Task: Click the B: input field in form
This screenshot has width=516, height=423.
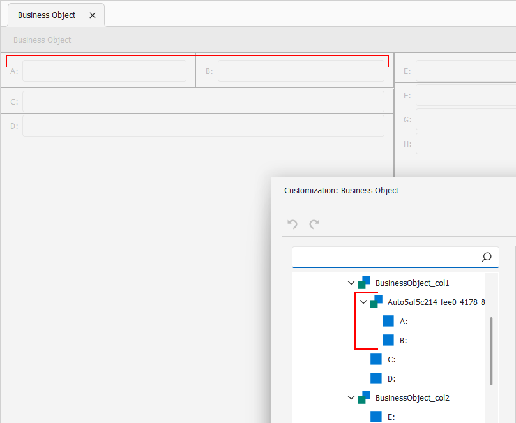Action: point(301,71)
